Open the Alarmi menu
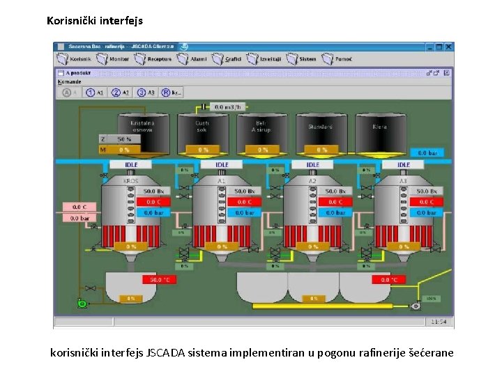502x376 pixels. click(192, 59)
